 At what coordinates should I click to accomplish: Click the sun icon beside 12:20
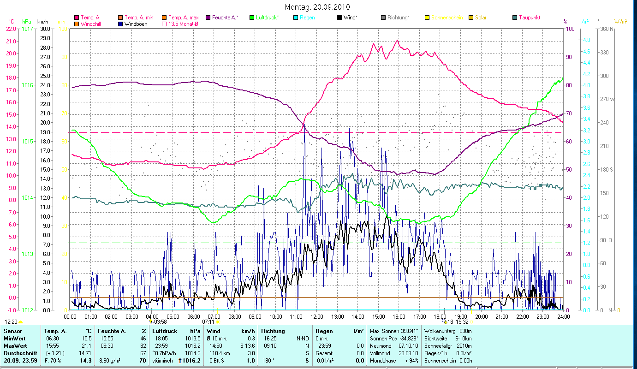pyautogui.click(x=21, y=321)
